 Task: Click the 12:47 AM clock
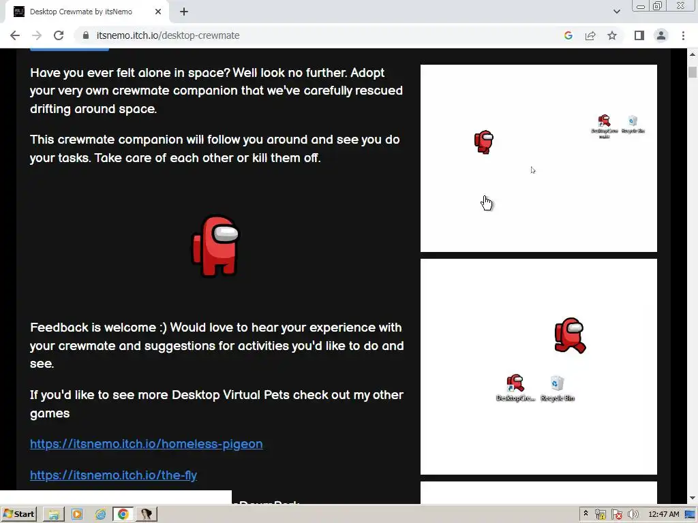click(664, 514)
